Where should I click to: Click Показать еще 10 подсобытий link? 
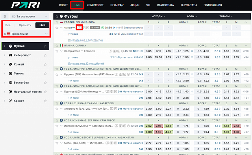(86, 63)
